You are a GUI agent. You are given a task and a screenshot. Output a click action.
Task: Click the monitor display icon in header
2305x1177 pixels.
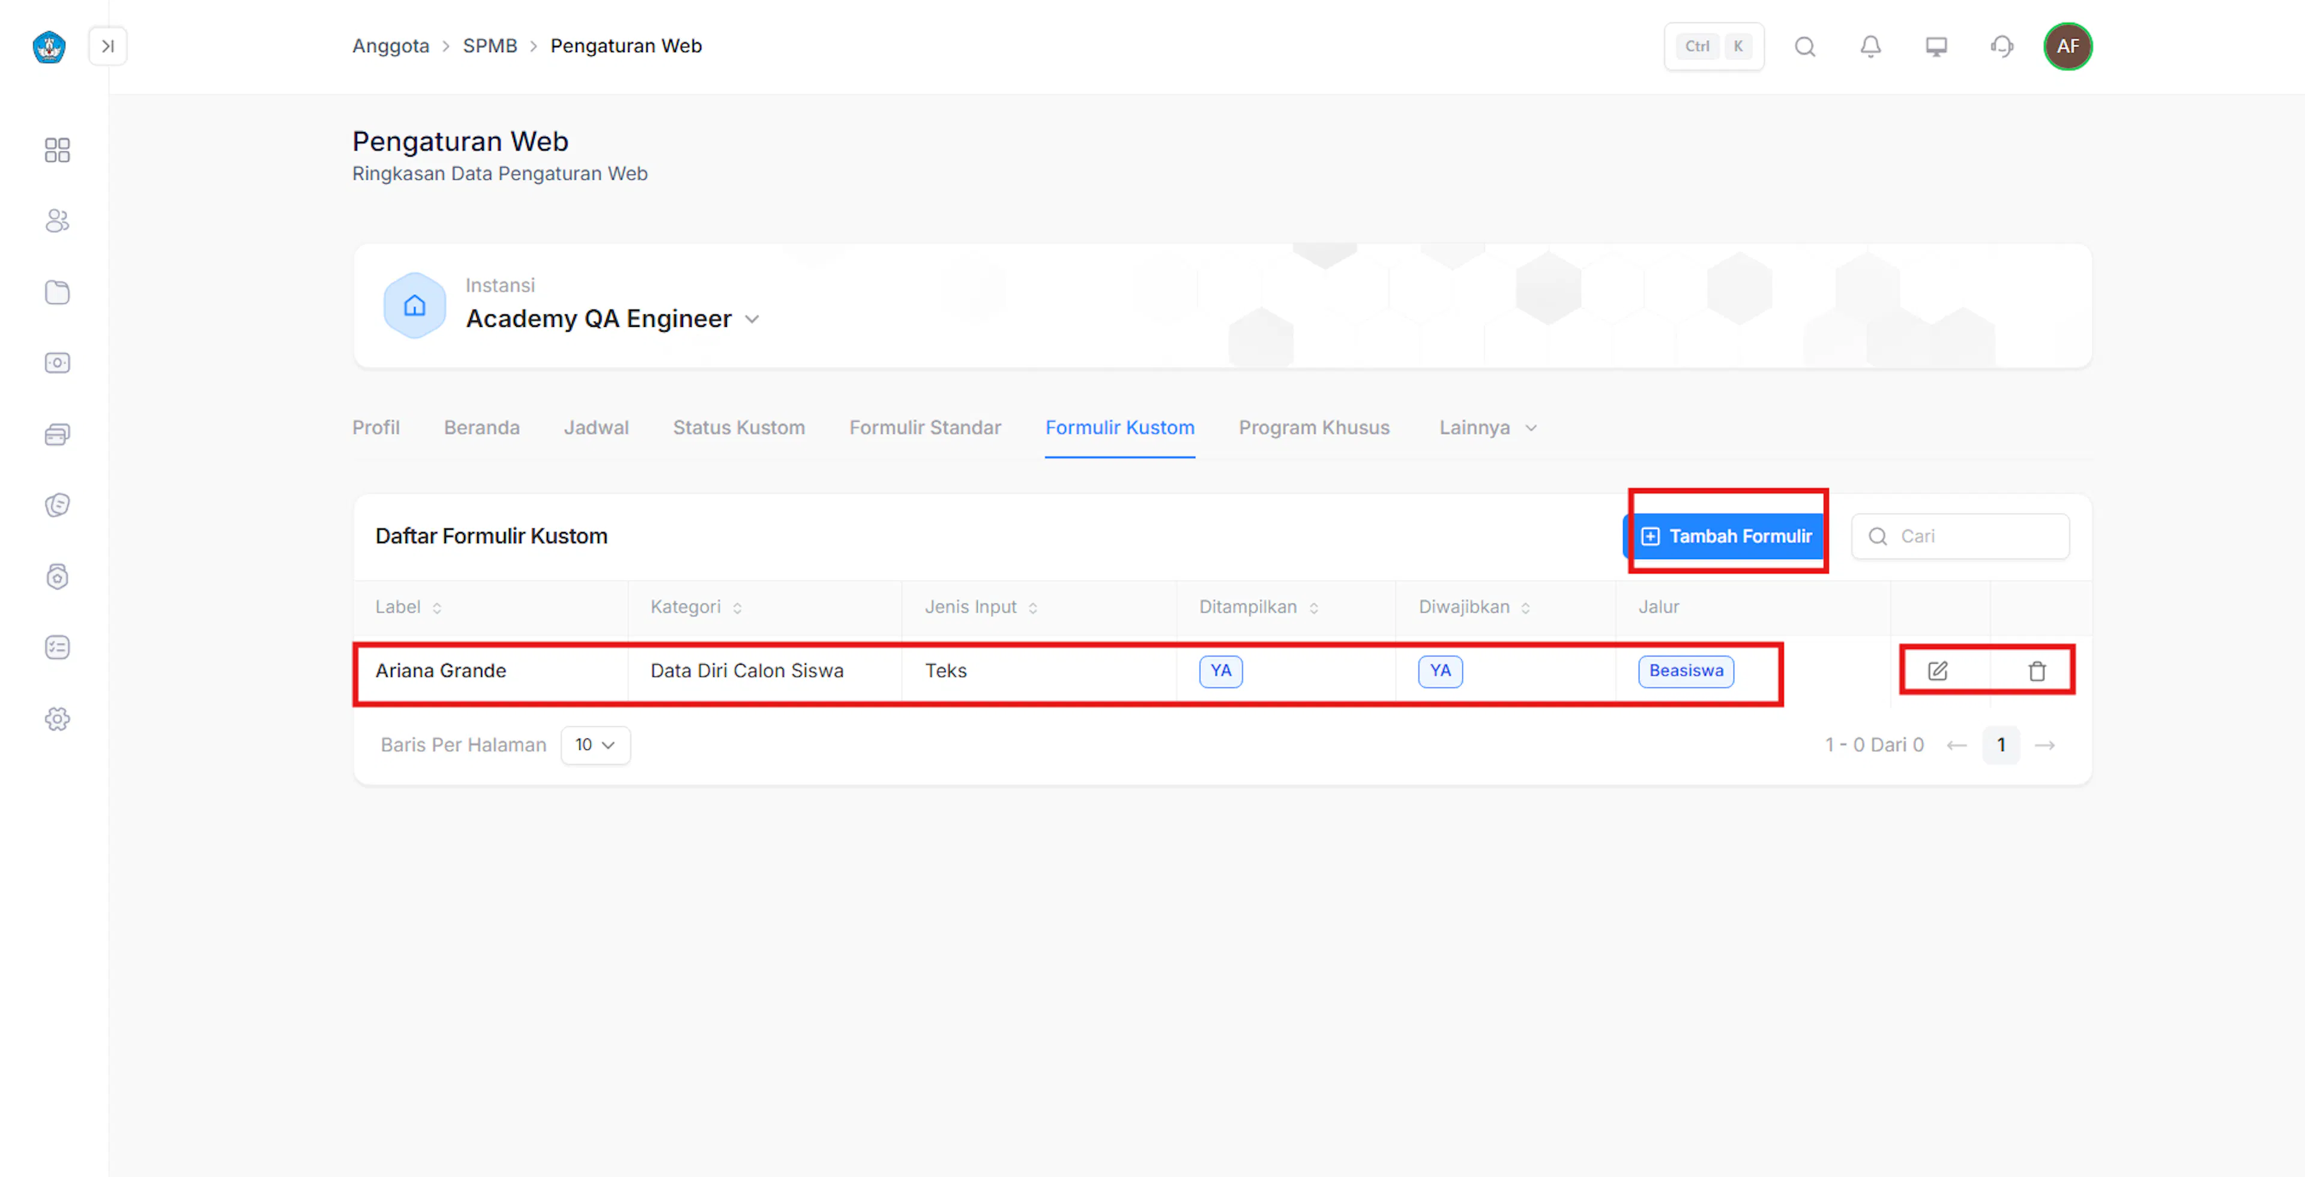pos(1935,47)
